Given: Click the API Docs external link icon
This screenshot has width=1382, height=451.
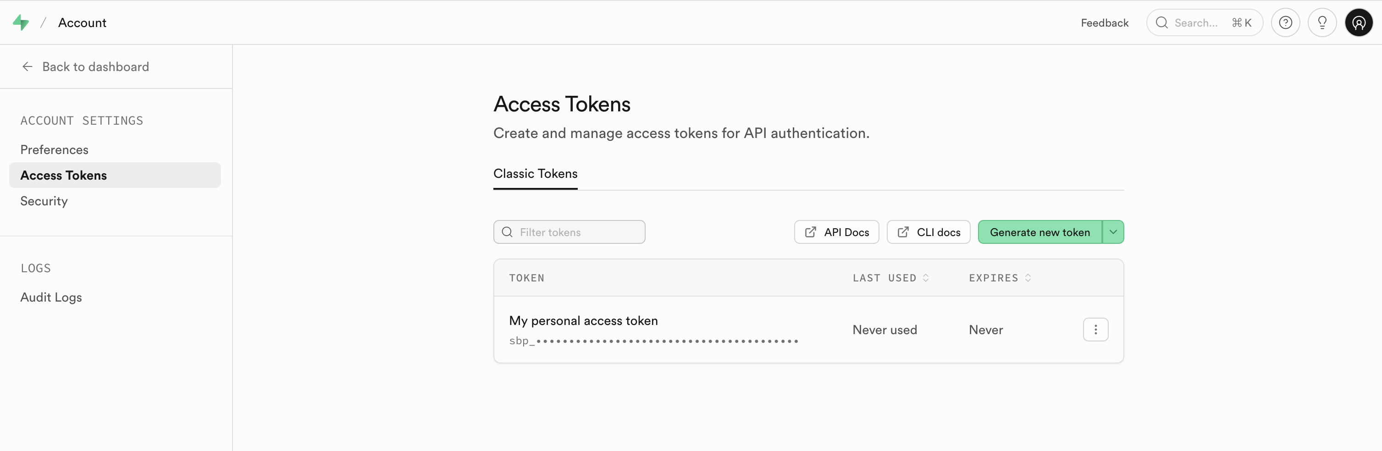Looking at the screenshot, I should pos(810,232).
